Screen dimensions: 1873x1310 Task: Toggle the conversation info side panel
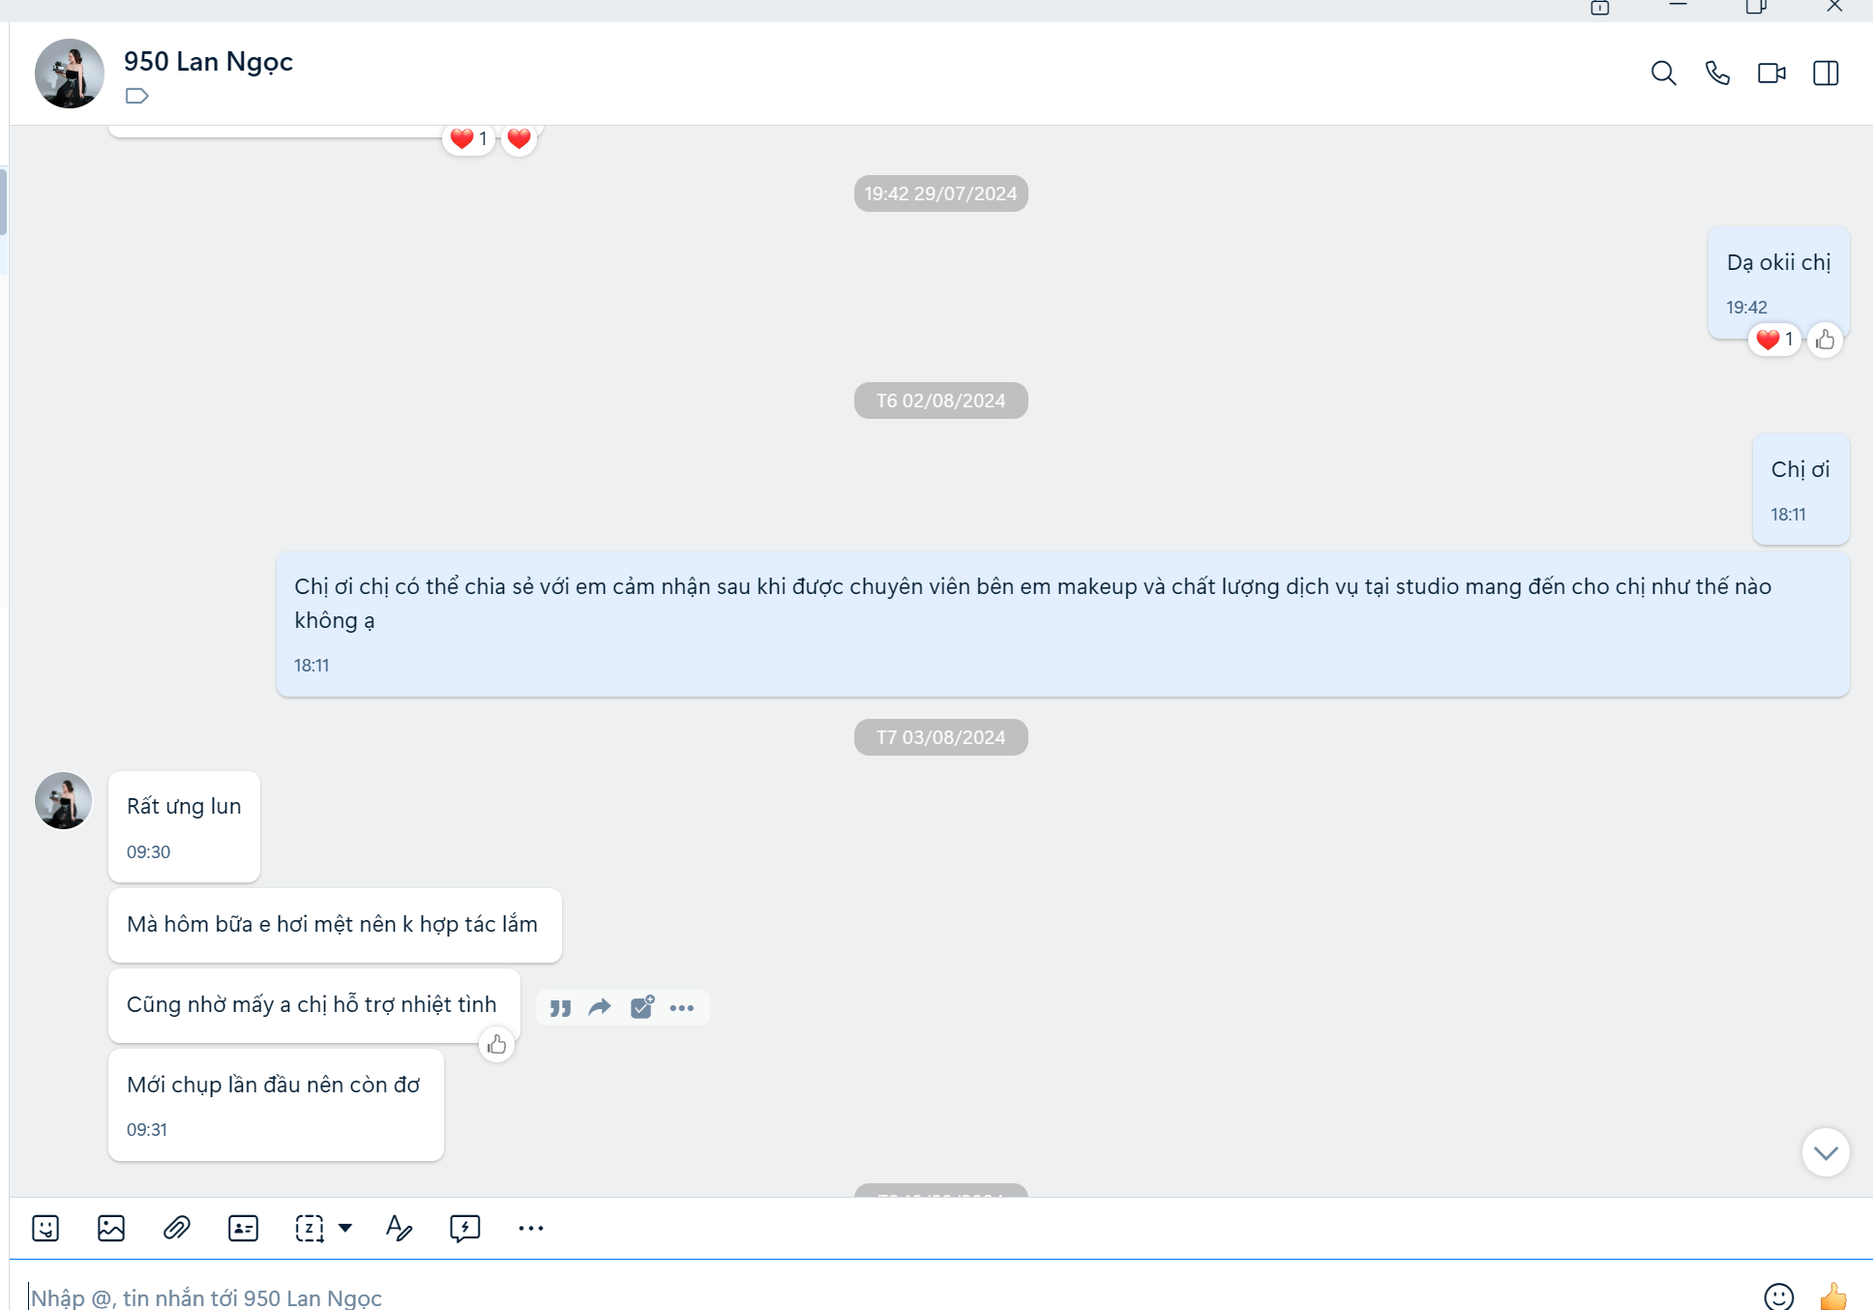[1826, 74]
